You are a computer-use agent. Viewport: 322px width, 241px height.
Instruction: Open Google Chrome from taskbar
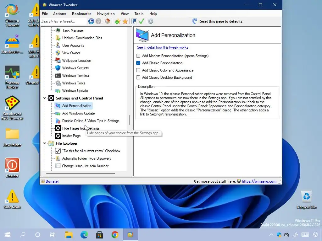115,235
